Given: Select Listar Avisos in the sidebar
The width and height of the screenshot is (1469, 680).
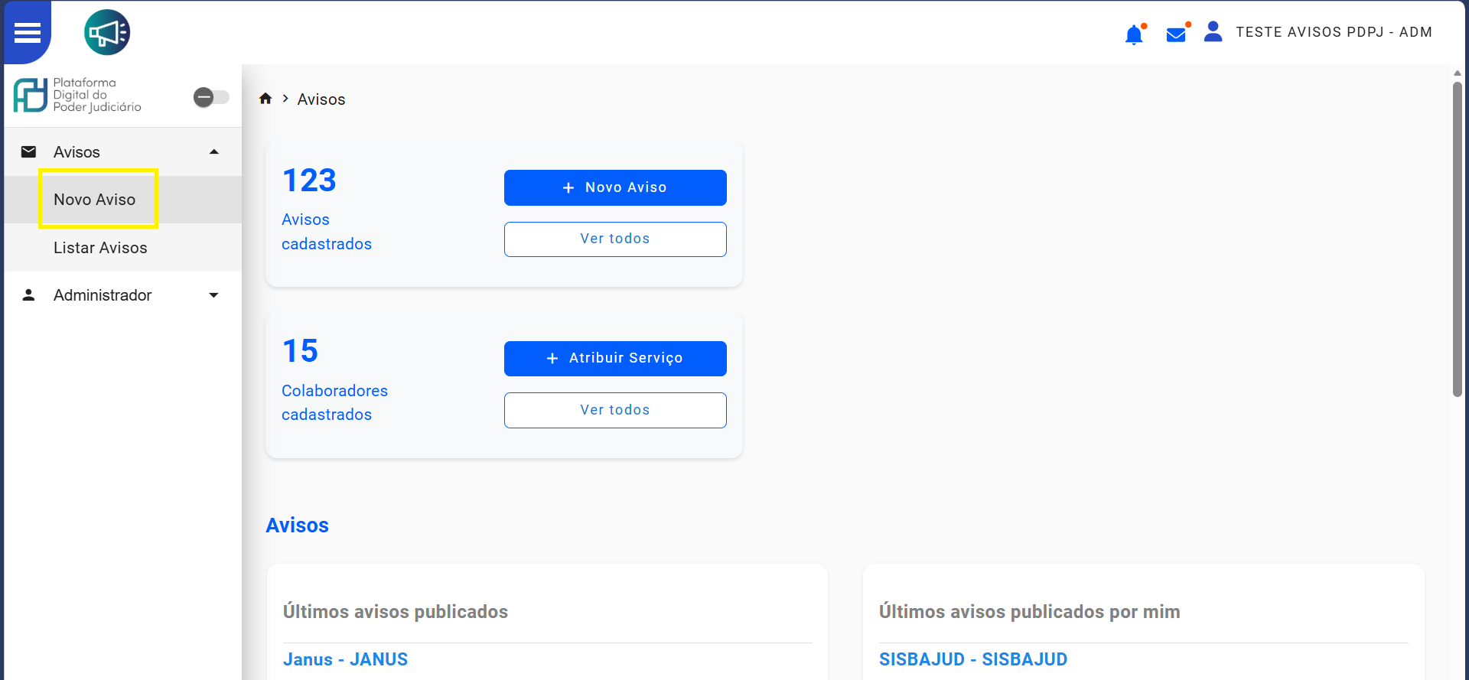Looking at the screenshot, I should tap(100, 248).
